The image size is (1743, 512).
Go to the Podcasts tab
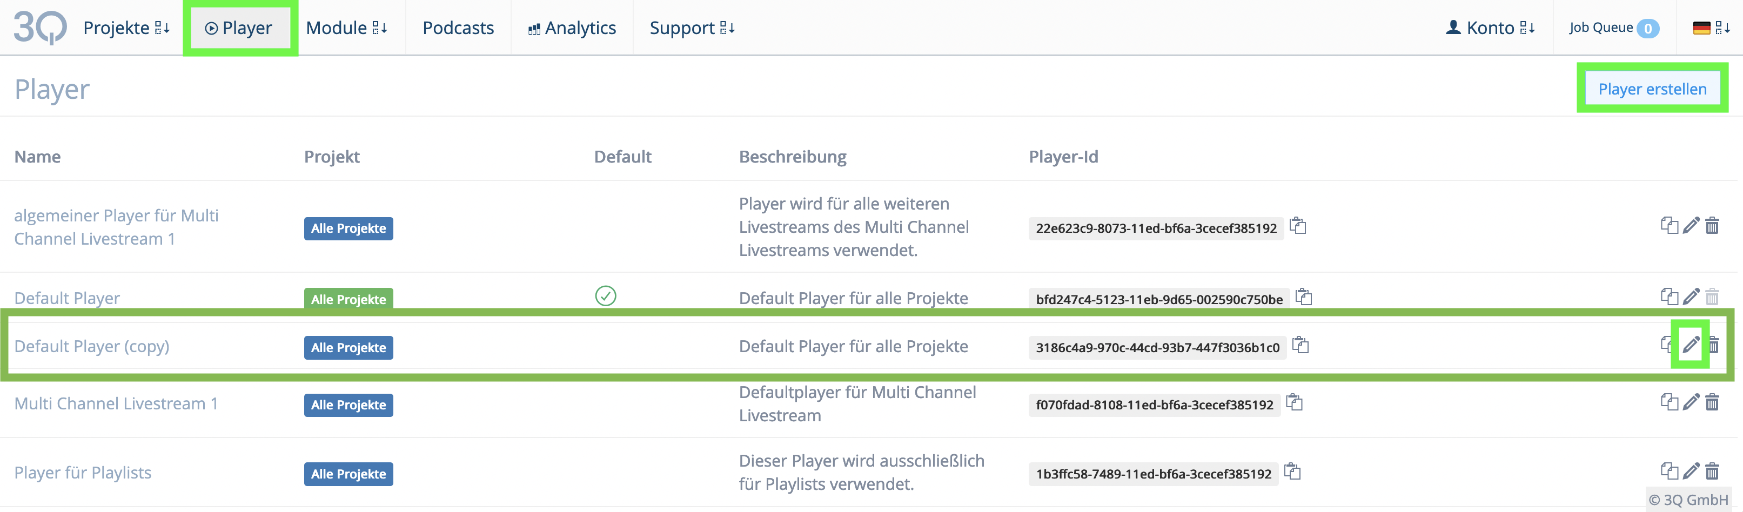tap(458, 28)
